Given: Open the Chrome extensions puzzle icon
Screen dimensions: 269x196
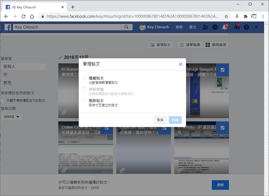Looking at the screenshot, I should (246, 16).
